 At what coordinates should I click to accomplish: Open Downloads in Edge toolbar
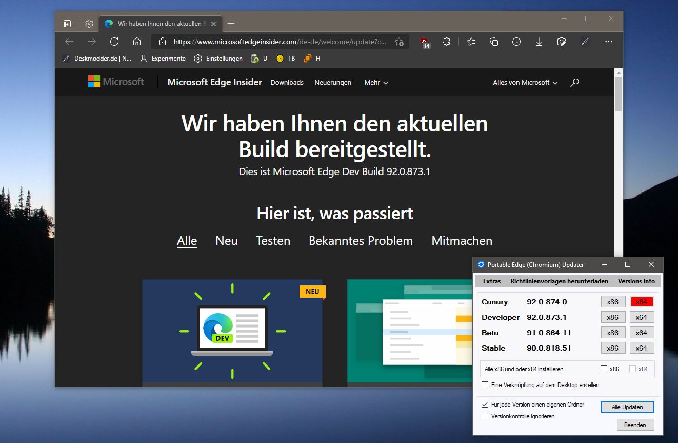coord(539,42)
